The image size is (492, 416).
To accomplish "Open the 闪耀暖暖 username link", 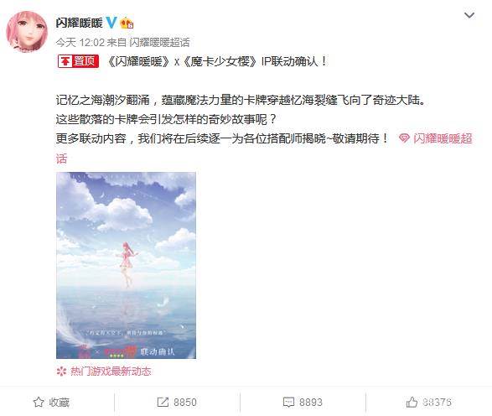I will (80, 23).
